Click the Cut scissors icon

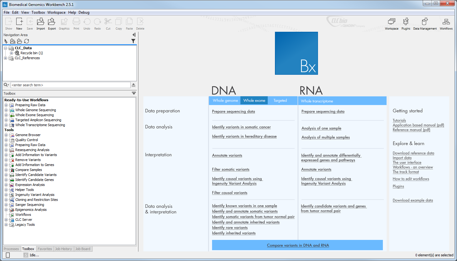(x=108, y=24)
